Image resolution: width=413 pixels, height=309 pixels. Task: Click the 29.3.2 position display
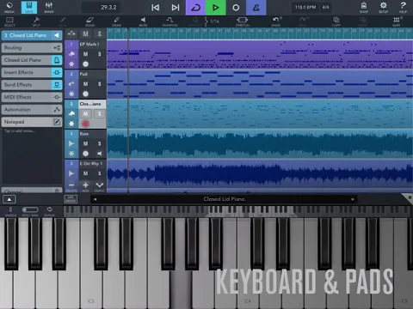(x=101, y=8)
